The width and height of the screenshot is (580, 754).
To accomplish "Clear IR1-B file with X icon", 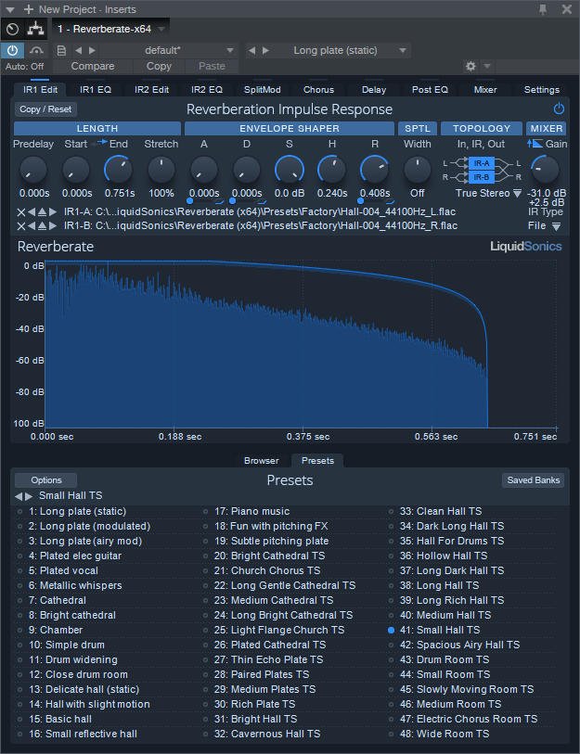I will click(x=20, y=226).
